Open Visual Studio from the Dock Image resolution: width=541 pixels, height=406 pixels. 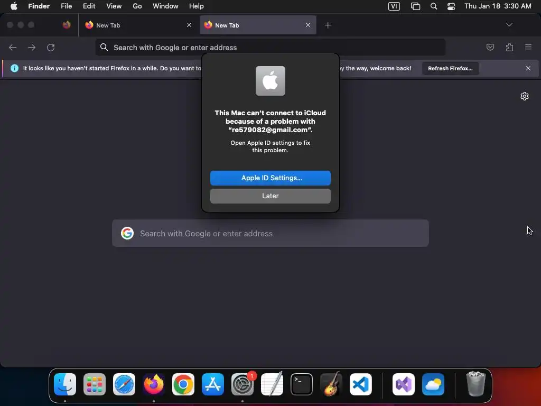(x=404, y=384)
